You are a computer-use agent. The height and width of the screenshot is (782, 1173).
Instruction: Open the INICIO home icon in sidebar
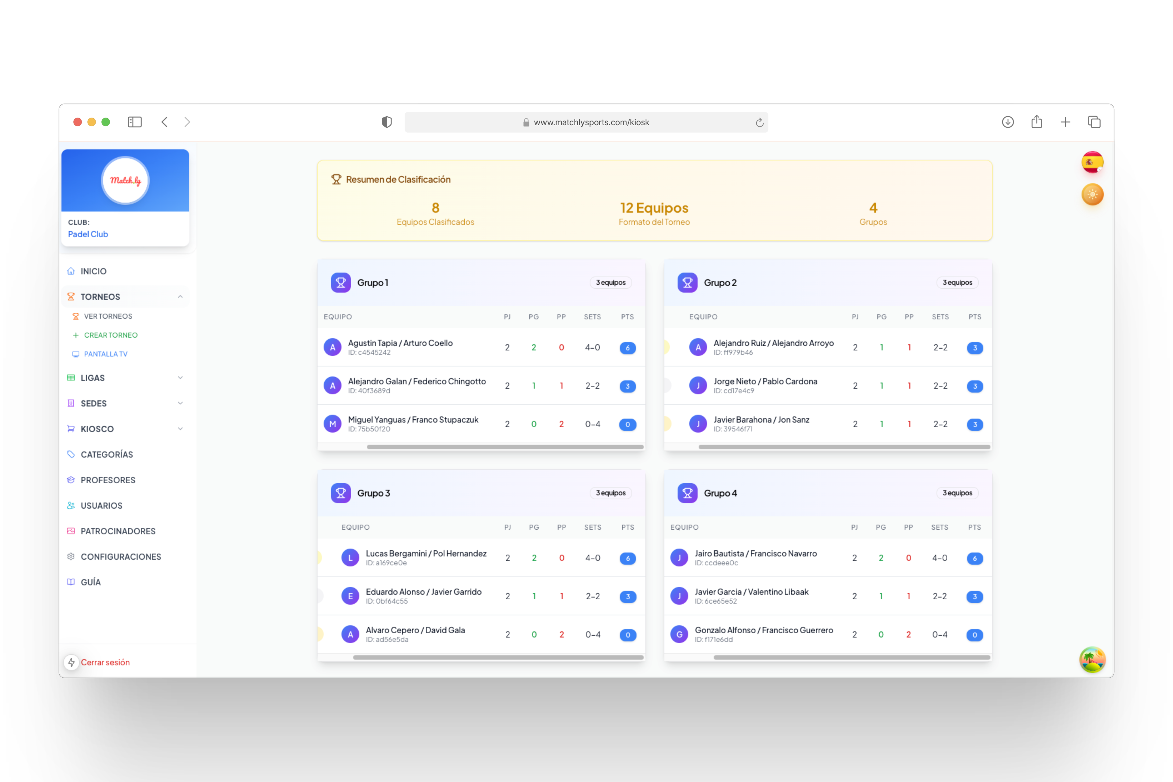tap(71, 271)
